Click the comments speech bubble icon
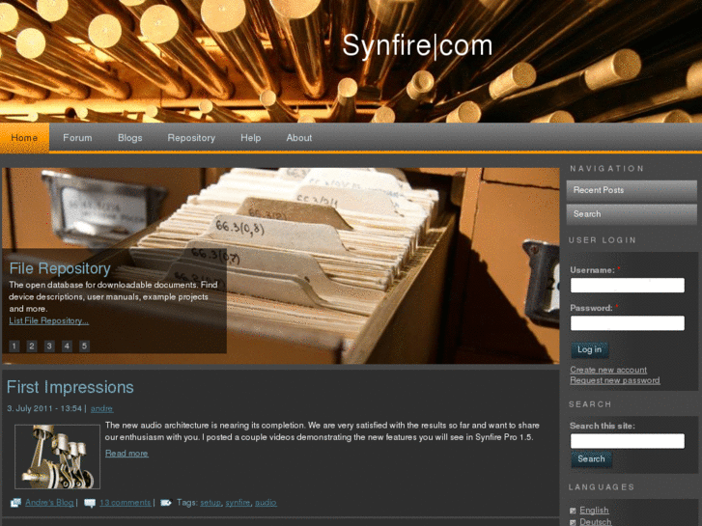The height and width of the screenshot is (526, 702). coord(90,503)
